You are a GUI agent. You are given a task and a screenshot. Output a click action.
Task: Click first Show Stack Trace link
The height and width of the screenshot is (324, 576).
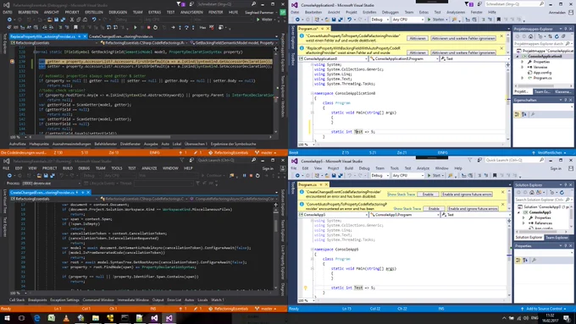402,194
